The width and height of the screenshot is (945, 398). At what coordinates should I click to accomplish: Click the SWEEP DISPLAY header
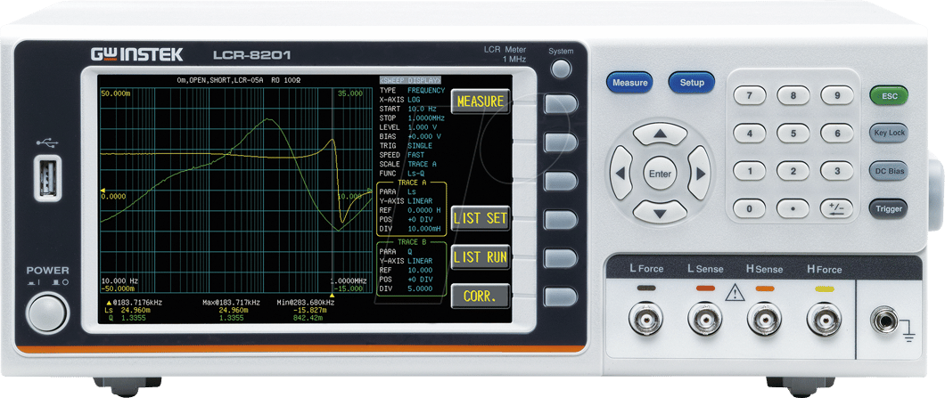coord(410,80)
